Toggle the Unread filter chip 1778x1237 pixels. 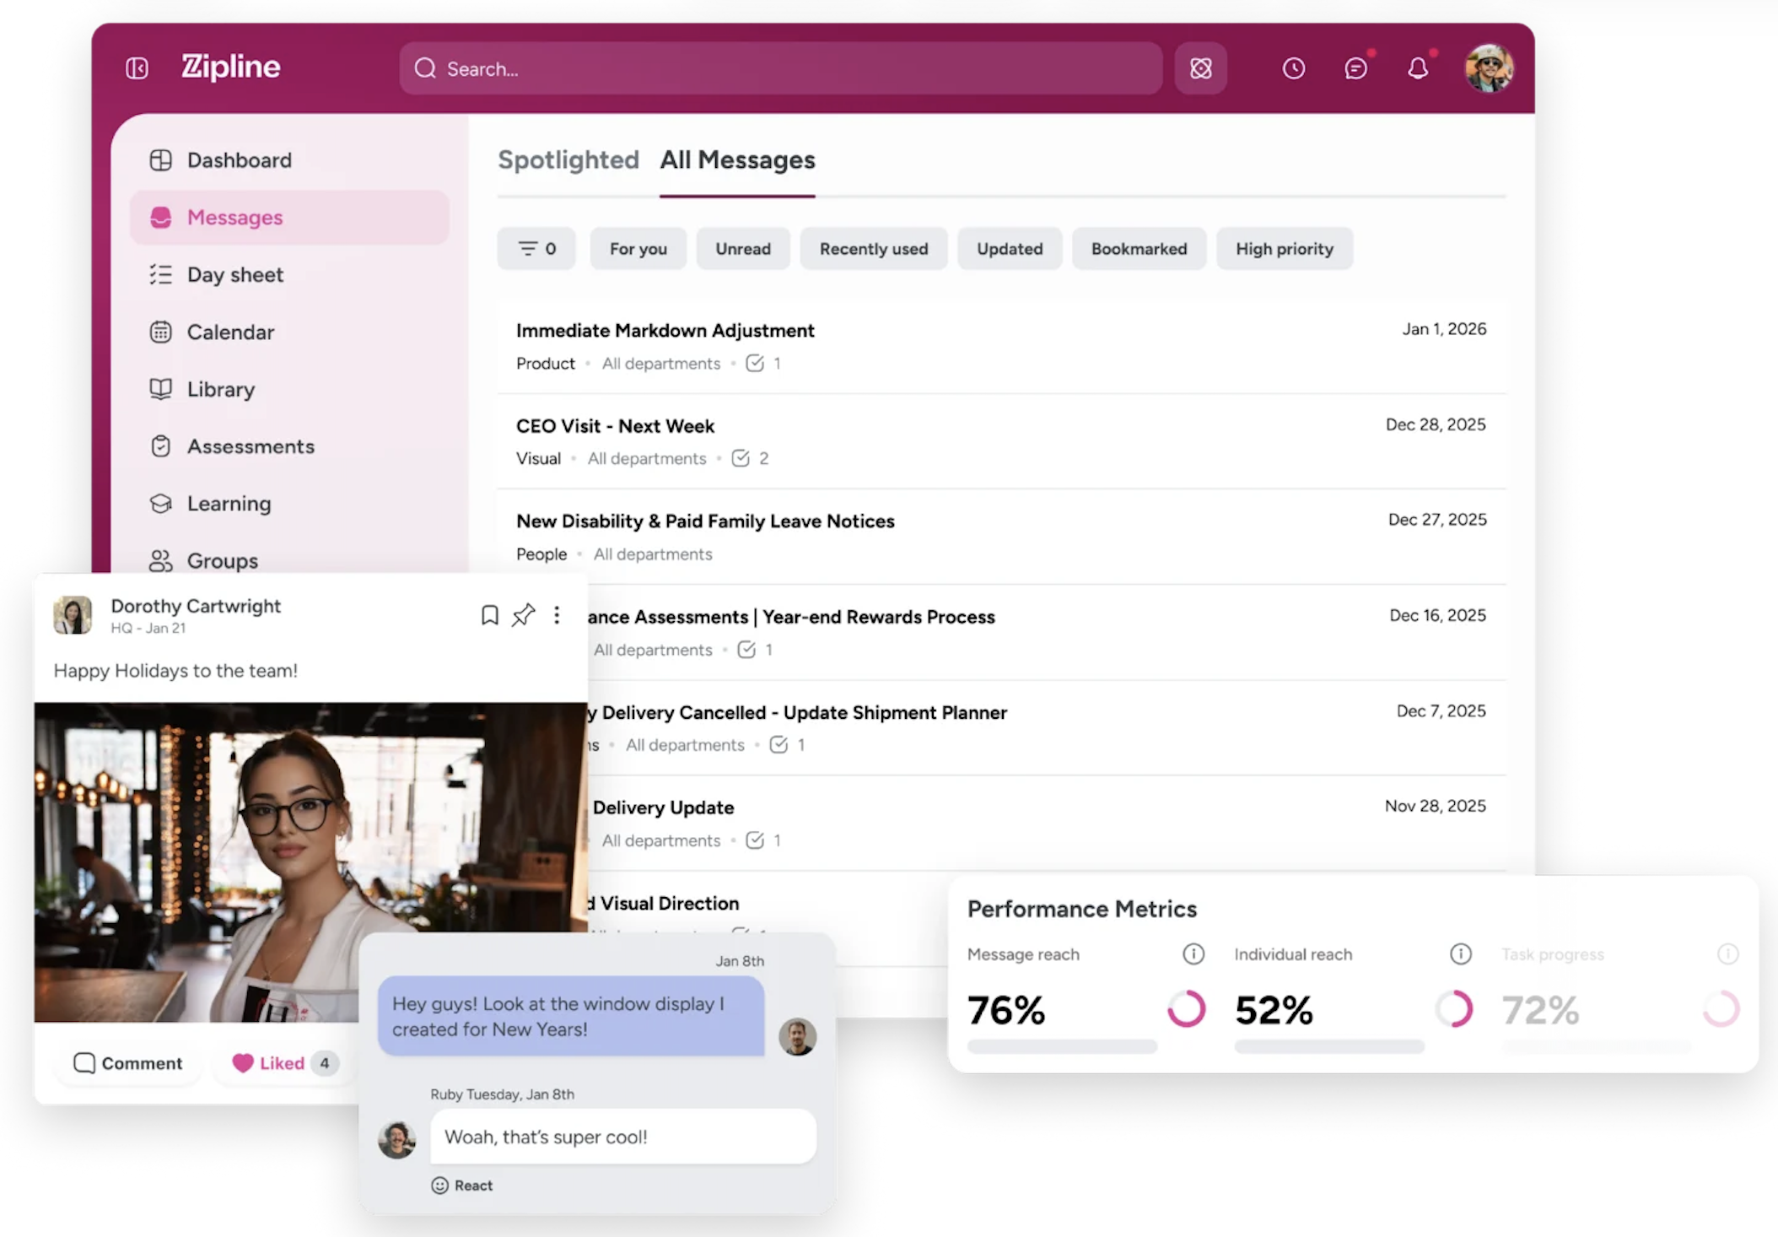pyautogui.click(x=742, y=249)
